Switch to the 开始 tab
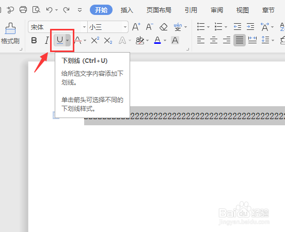Image resolution: width=285 pixels, height=232 pixels. tap(101, 10)
